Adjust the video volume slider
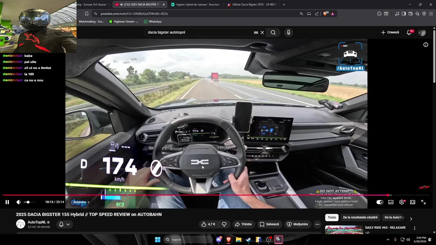 click(30, 202)
